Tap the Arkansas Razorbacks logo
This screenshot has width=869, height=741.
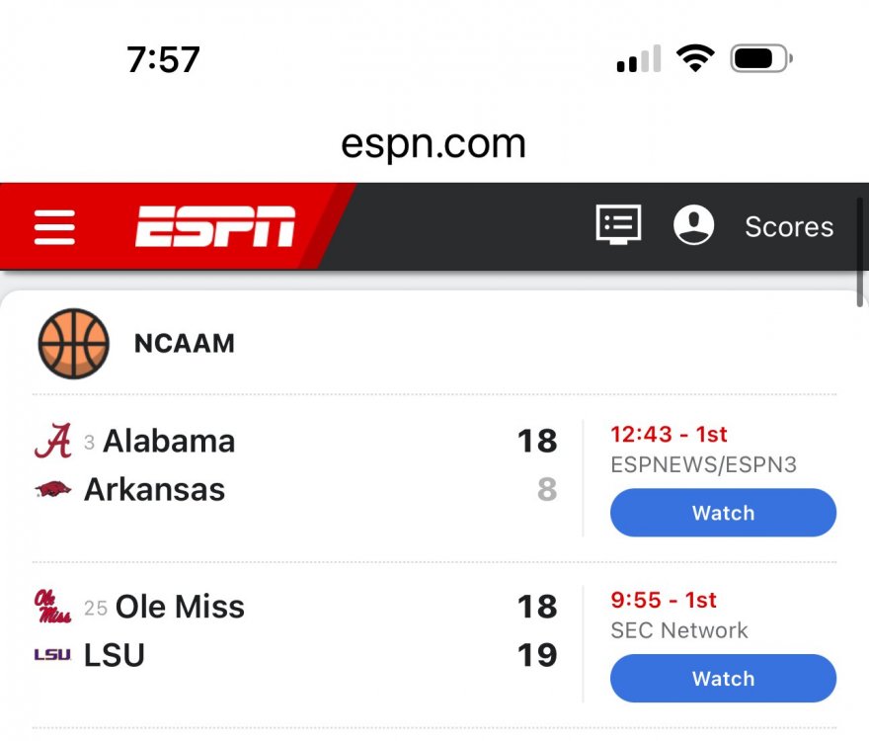pyautogui.click(x=53, y=489)
